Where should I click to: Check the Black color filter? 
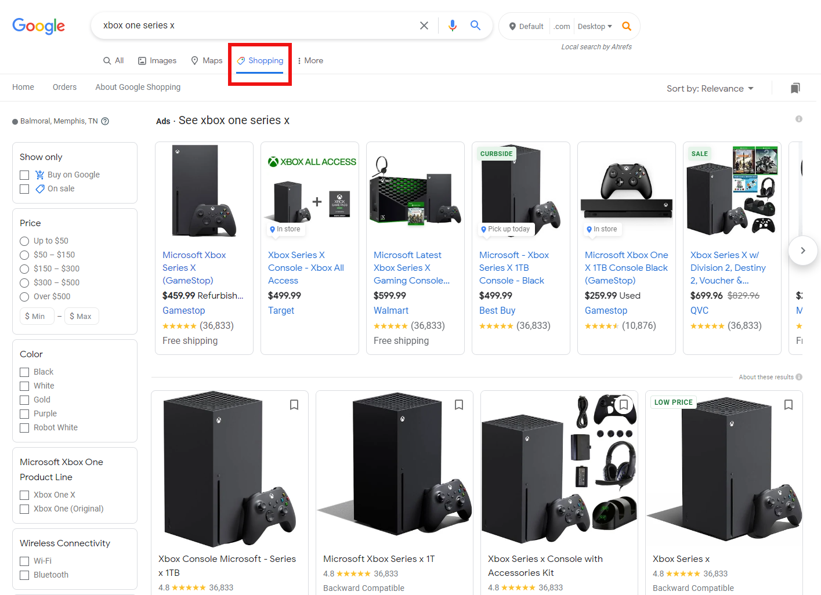point(24,372)
